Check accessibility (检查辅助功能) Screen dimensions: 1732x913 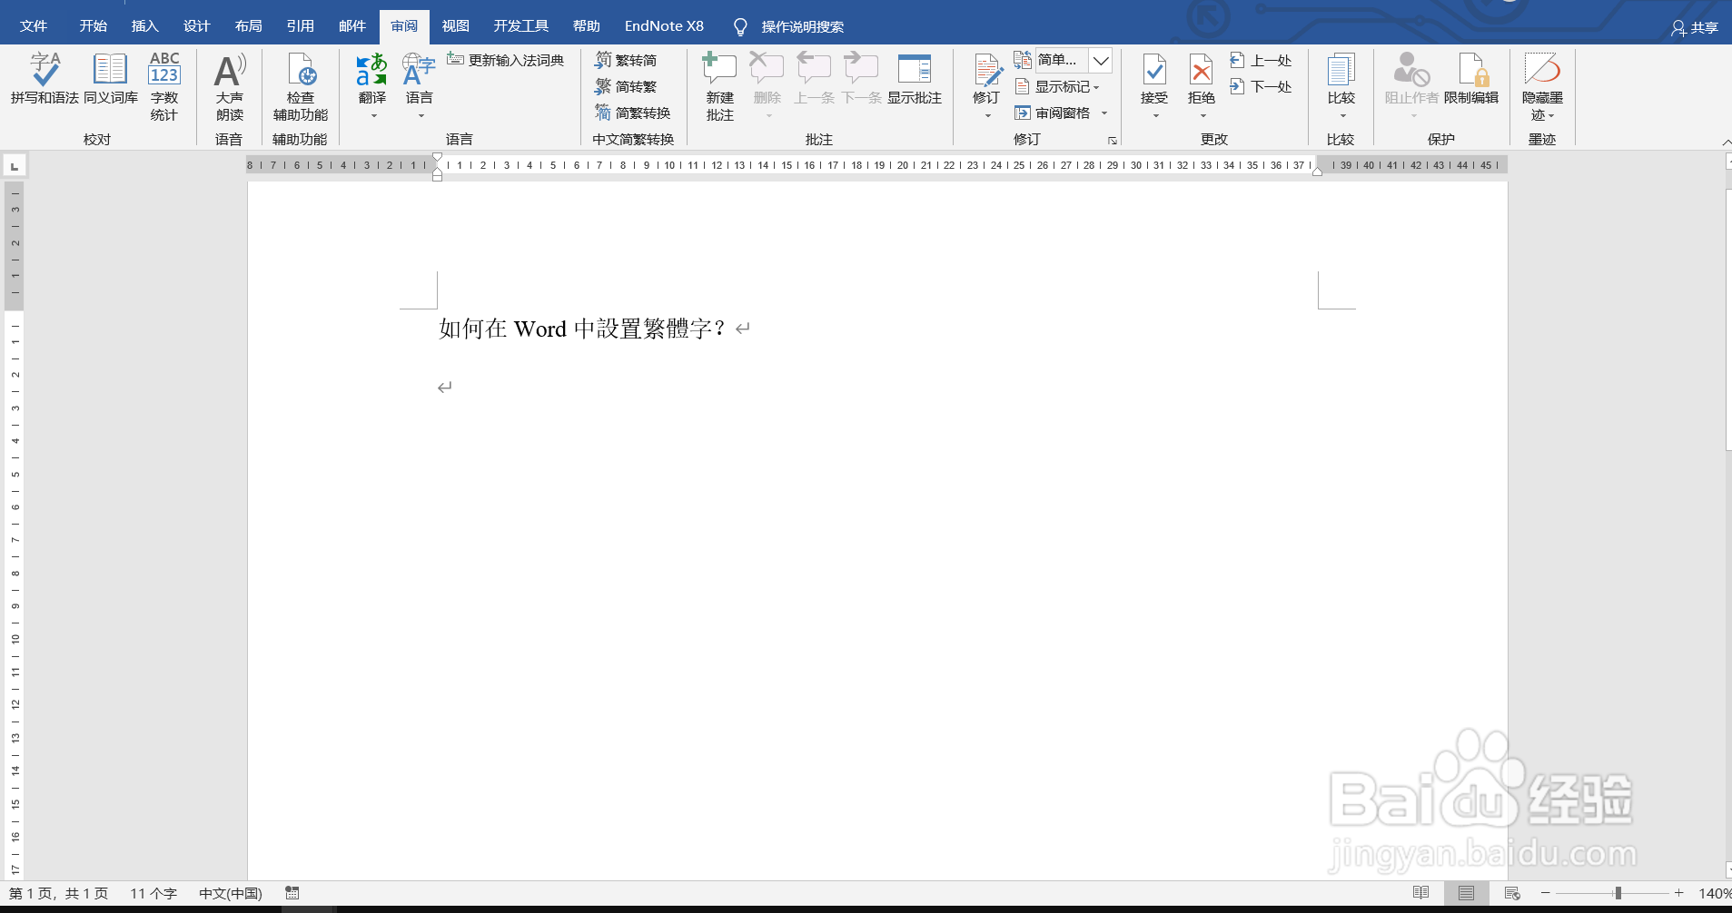301,87
